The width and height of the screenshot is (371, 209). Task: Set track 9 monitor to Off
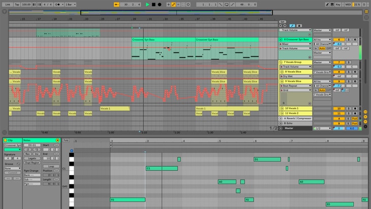coord(329,90)
